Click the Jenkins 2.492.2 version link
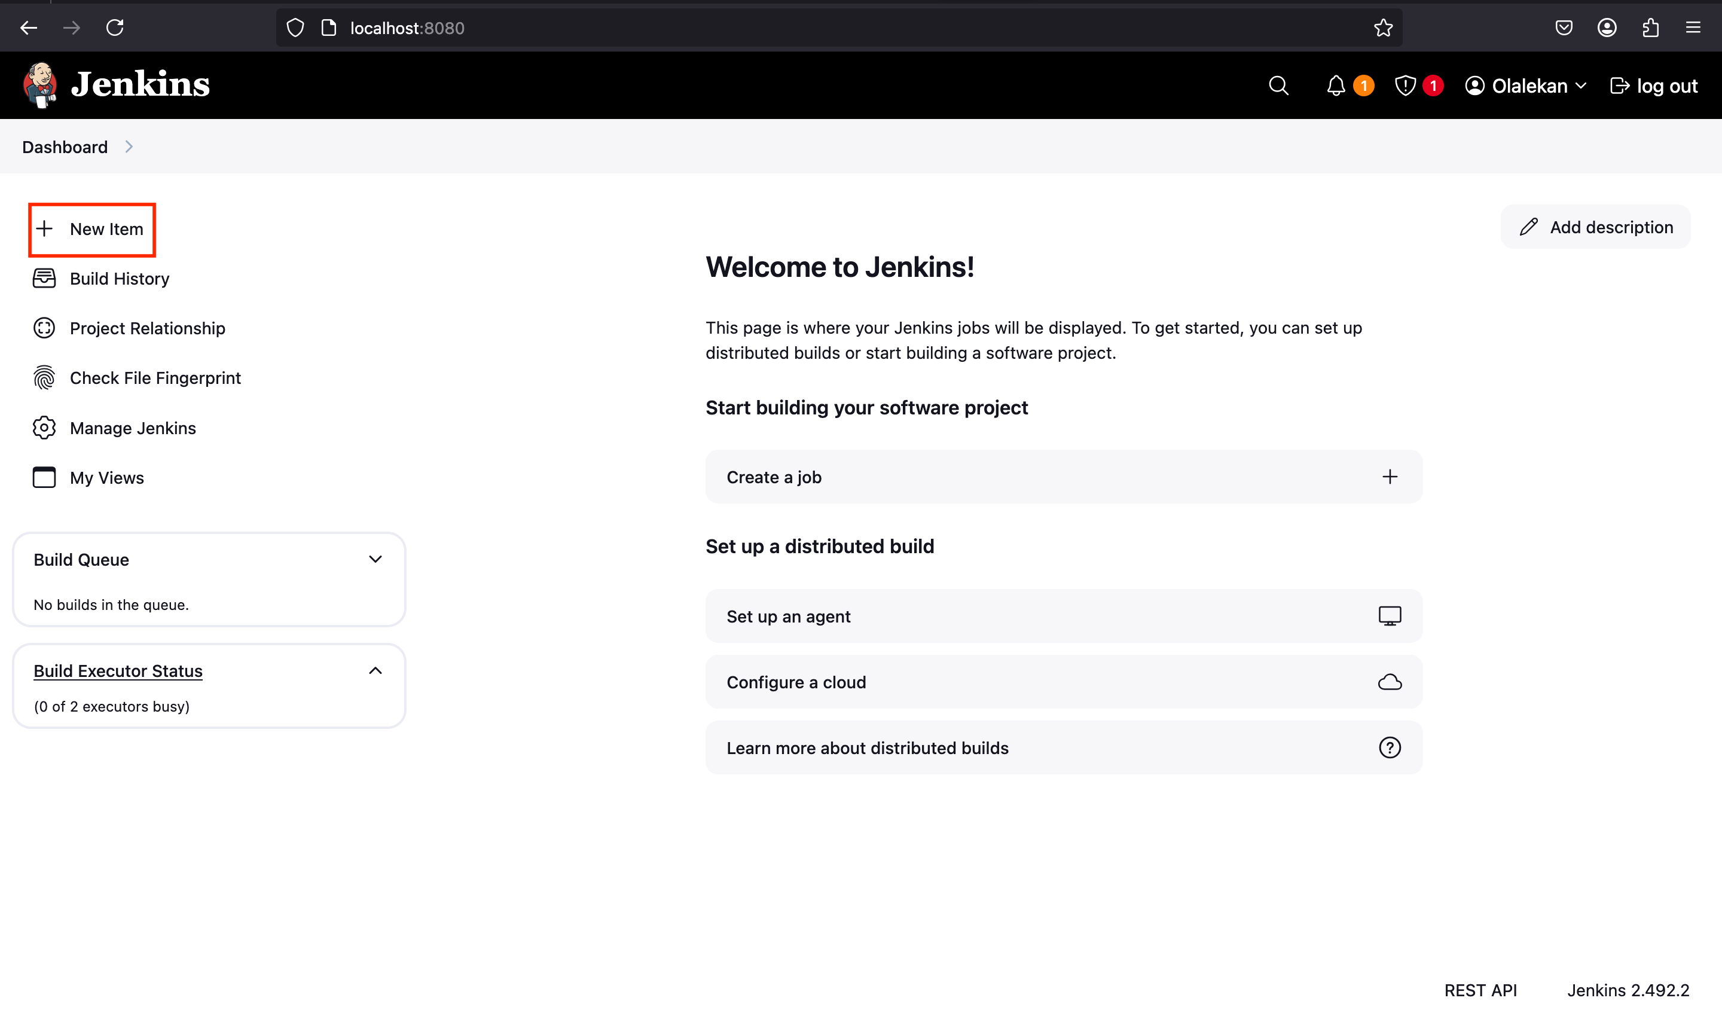The image size is (1722, 1013). point(1628,990)
